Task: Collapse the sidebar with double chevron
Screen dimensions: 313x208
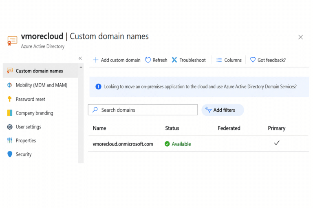Action: 80,58
